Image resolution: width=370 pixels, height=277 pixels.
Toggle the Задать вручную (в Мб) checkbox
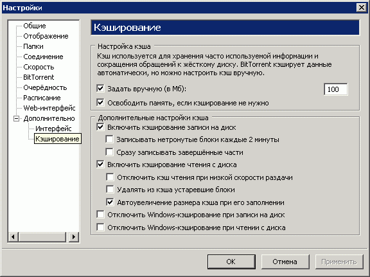coord(100,89)
